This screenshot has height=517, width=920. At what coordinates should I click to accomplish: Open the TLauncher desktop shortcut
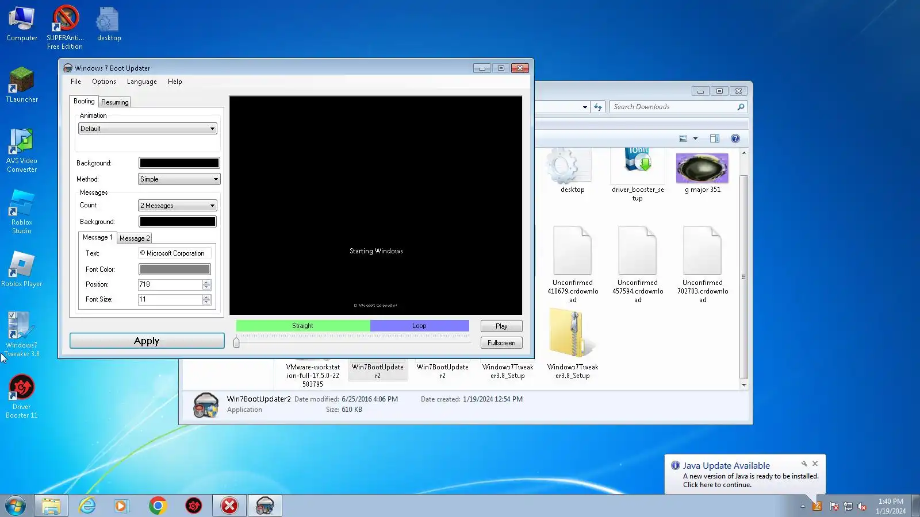pos(22,85)
